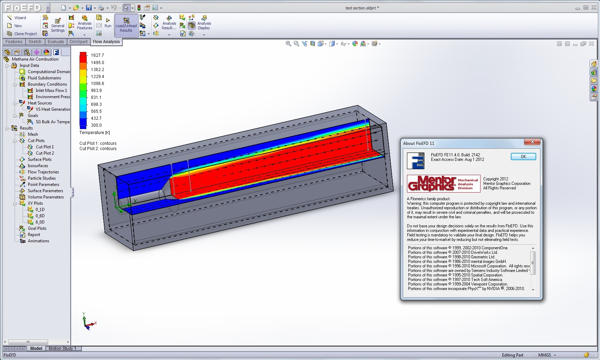Open SolidWorks Resources home icon in task pane
600x360 pixels.
coord(594,64)
